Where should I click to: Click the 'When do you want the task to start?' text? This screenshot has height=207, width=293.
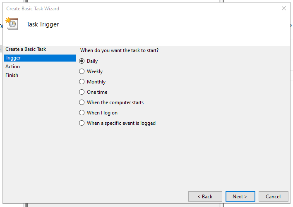(120, 50)
